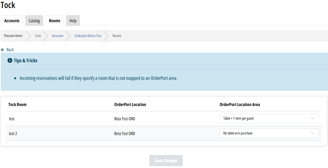Screen dimensions: 328x168
Task: Click Beta Test ORD in the test row
Action: [x=125, y=119]
